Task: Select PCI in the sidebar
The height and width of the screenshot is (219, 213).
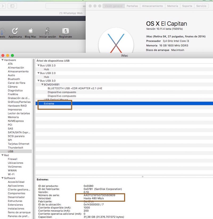Action: [10, 125]
